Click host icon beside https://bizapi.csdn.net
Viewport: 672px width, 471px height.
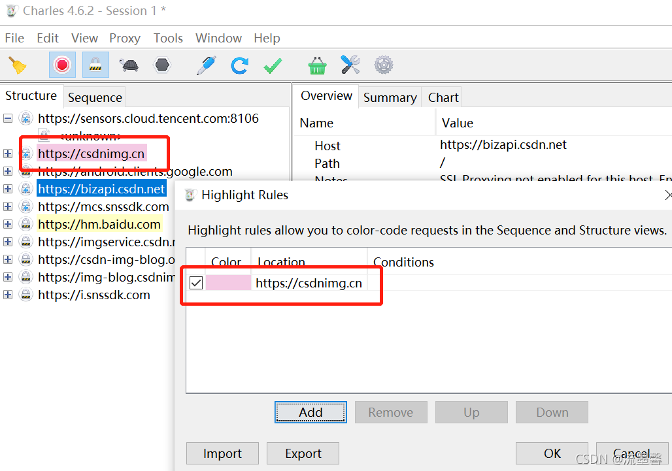click(26, 189)
